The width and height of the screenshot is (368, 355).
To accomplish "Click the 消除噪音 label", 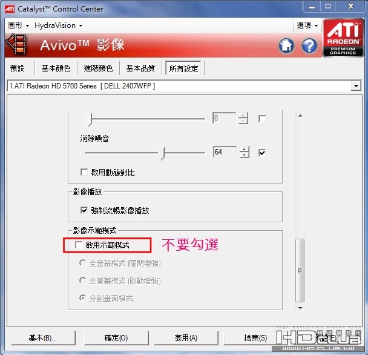I will (x=94, y=138).
